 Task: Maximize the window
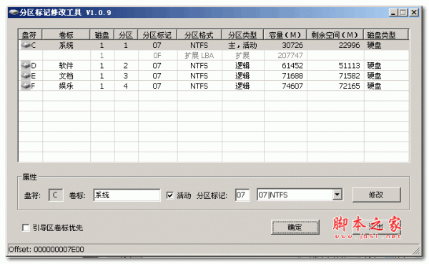pyautogui.click(x=403, y=13)
